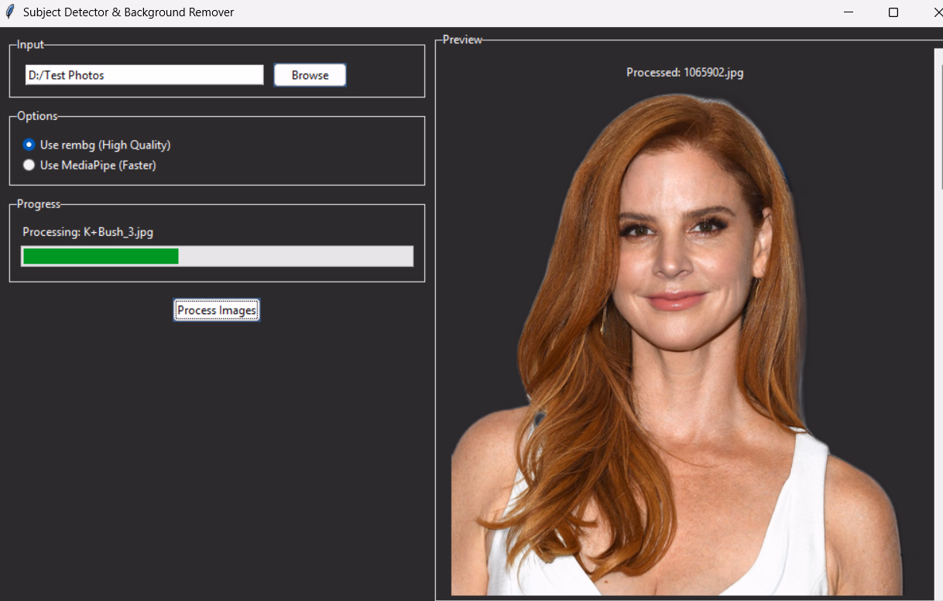Click the window title text
943x601 pixels.
tap(129, 12)
